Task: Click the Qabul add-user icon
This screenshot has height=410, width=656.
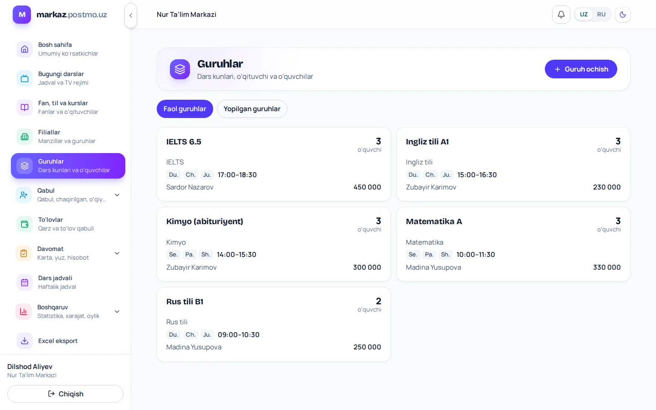Action: coord(24,195)
